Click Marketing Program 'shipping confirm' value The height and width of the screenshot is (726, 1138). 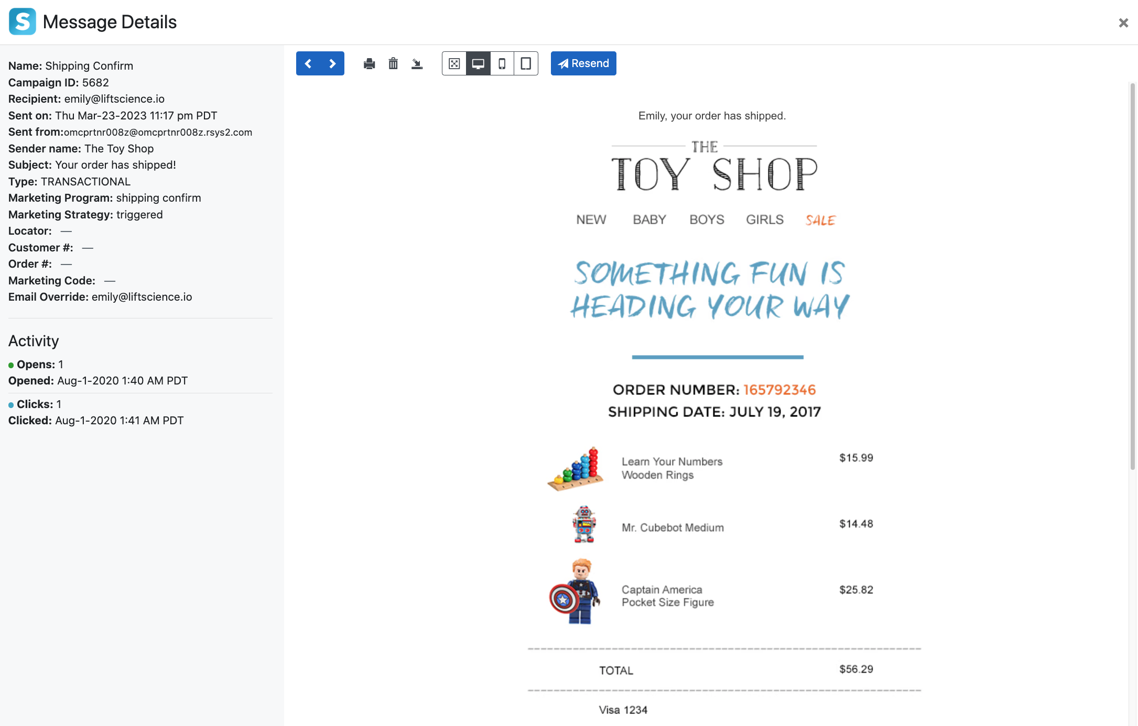coord(158,198)
